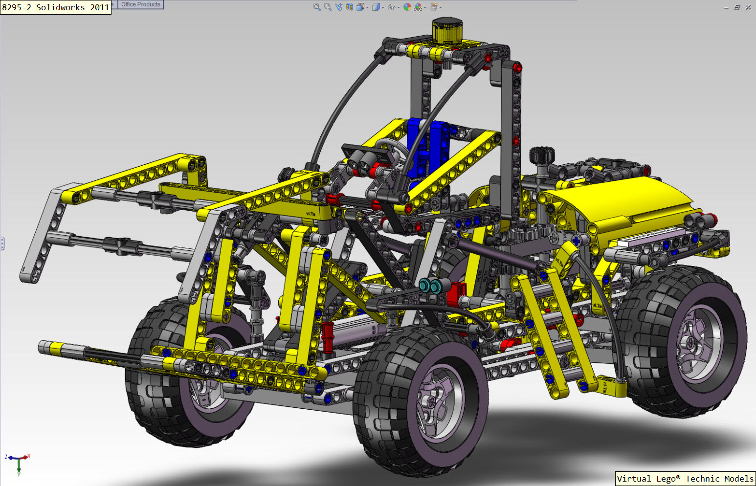756x486 pixels.
Task: Click the View Settings monitor icon
Action: (x=434, y=7)
